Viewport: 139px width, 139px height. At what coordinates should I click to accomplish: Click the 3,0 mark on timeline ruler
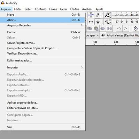pos(95,42)
